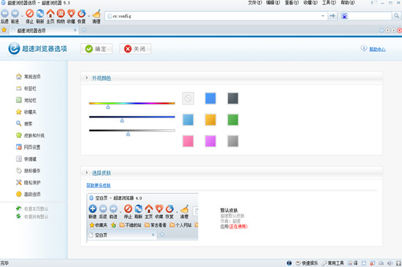The image size is (402, 267).
Task: Open the 工具 menu in menu bar
Action: point(329,3)
